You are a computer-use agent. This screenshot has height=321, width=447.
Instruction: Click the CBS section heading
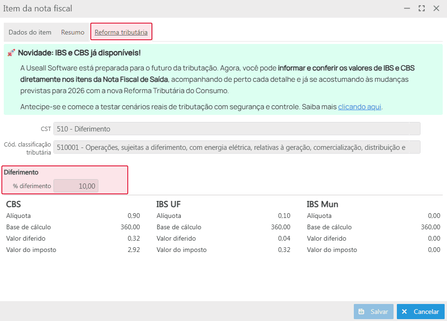13,204
